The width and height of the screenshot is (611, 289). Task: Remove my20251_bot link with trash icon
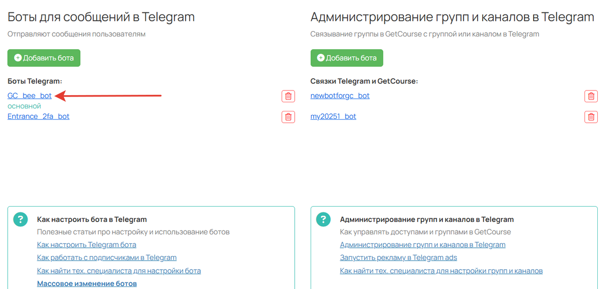(x=591, y=117)
